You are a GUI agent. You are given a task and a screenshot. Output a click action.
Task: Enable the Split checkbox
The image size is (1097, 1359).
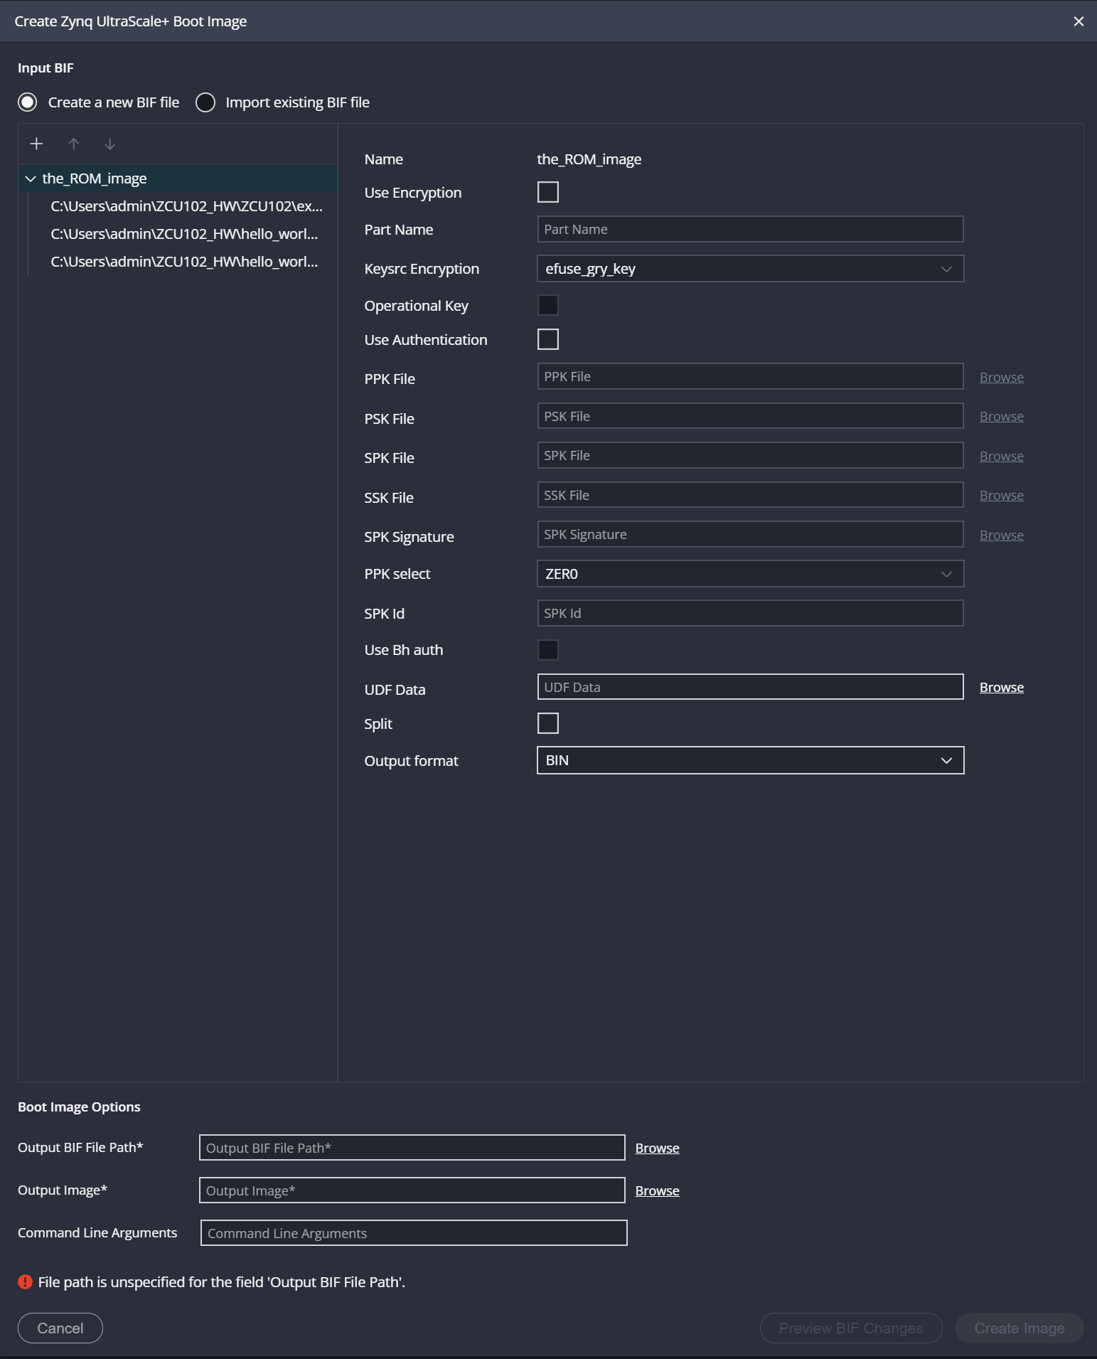tap(548, 723)
